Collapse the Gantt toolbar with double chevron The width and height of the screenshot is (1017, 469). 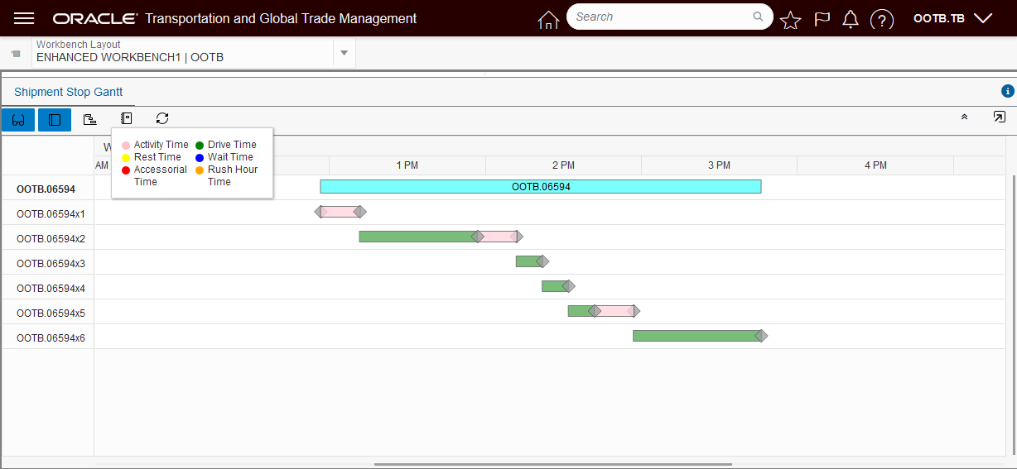click(x=964, y=117)
